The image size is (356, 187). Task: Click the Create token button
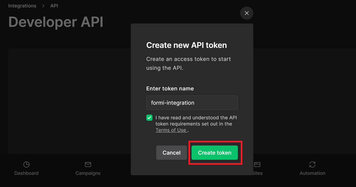(x=214, y=153)
